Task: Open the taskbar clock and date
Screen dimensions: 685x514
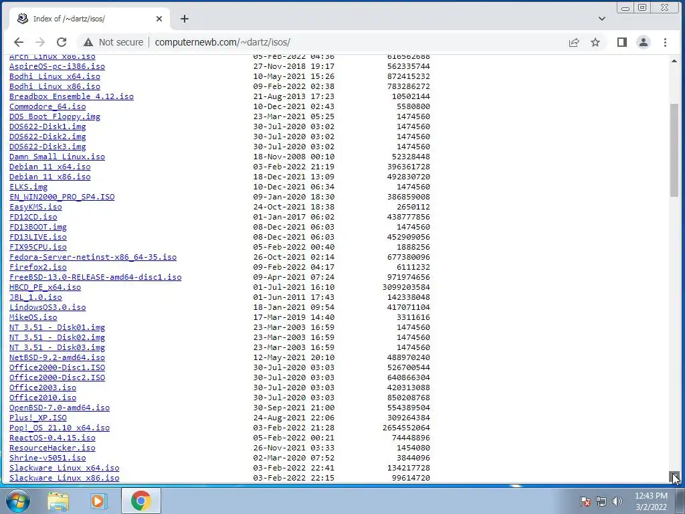Action: (651, 501)
